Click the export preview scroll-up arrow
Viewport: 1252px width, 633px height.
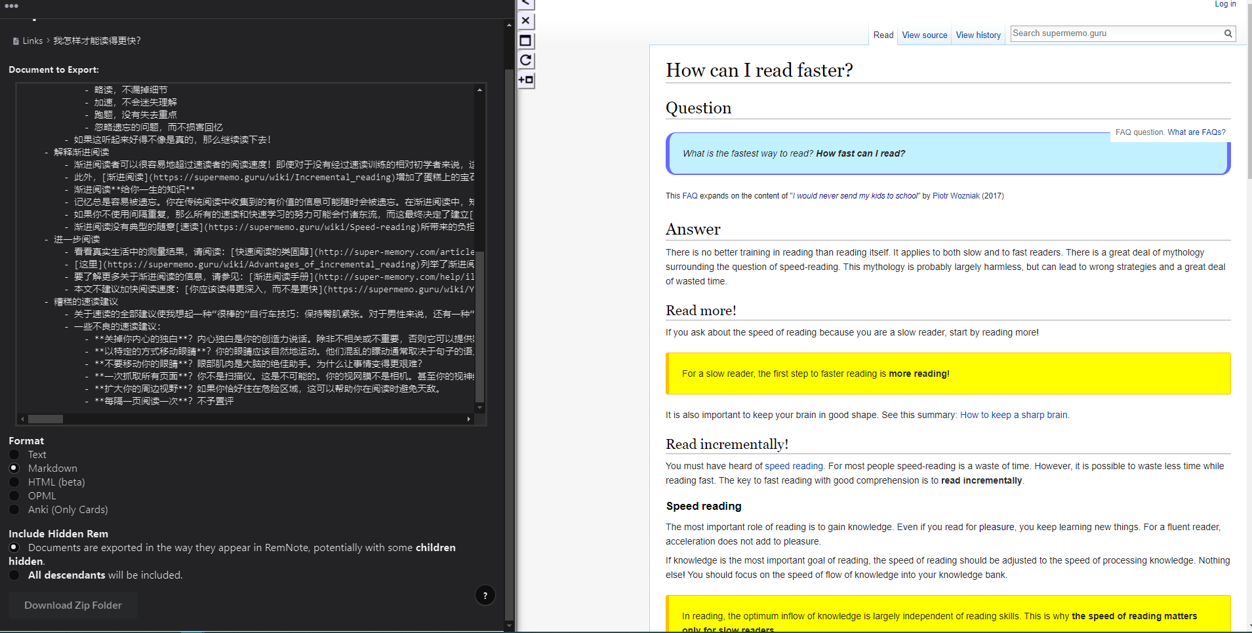coord(480,90)
